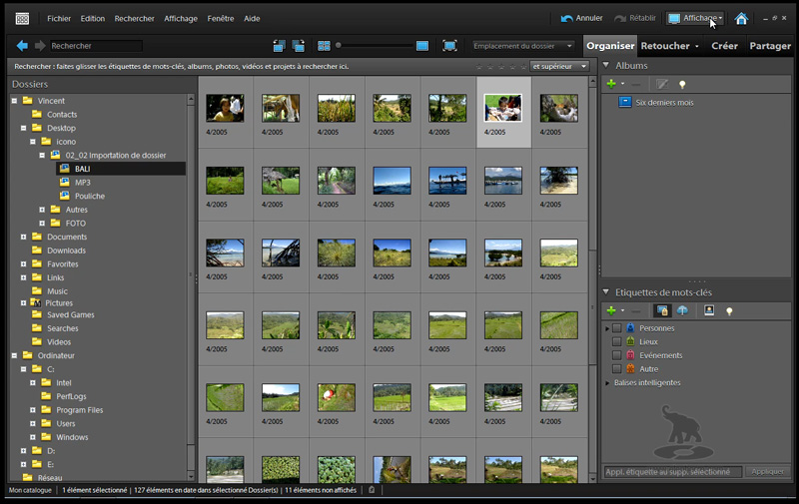Click the Appliquer button

click(767, 472)
